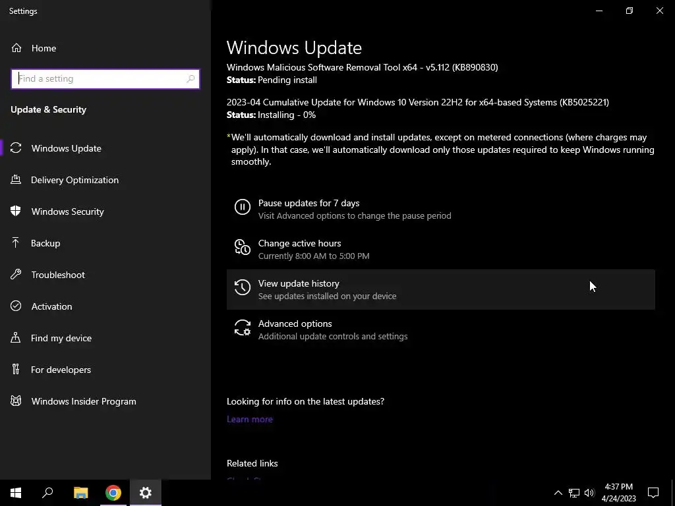Viewport: 675px width, 506px height.
Task: Minimize the Settings window
Action: [599, 11]
